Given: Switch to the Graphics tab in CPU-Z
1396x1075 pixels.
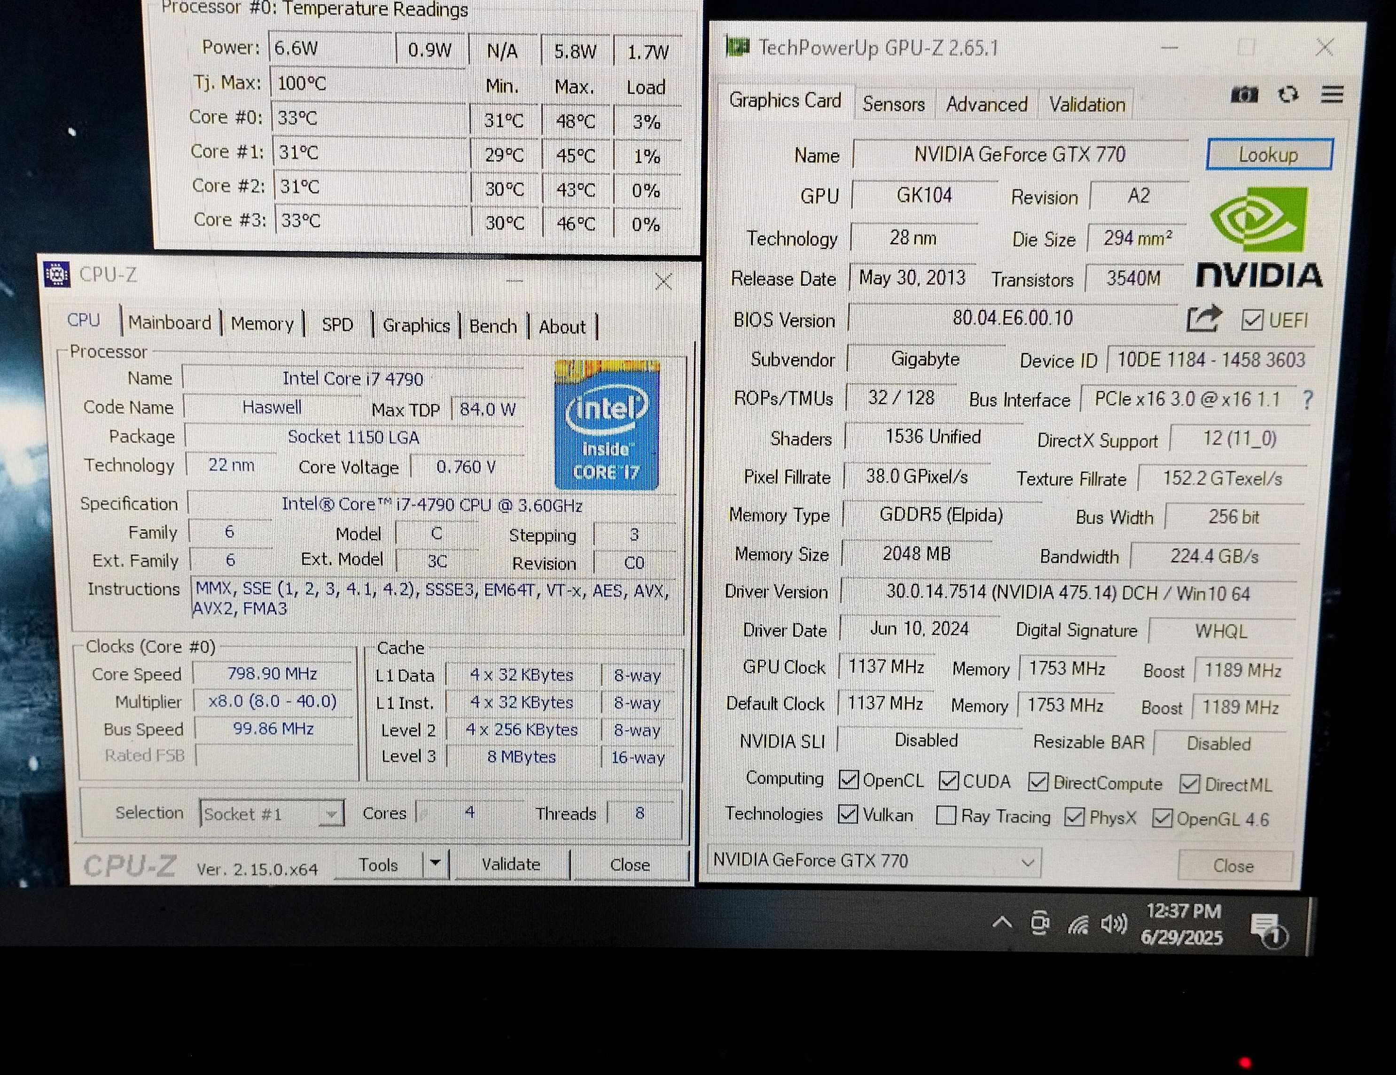Looking at the screenshot, I should pyautogui.click(x=416, y=325).
